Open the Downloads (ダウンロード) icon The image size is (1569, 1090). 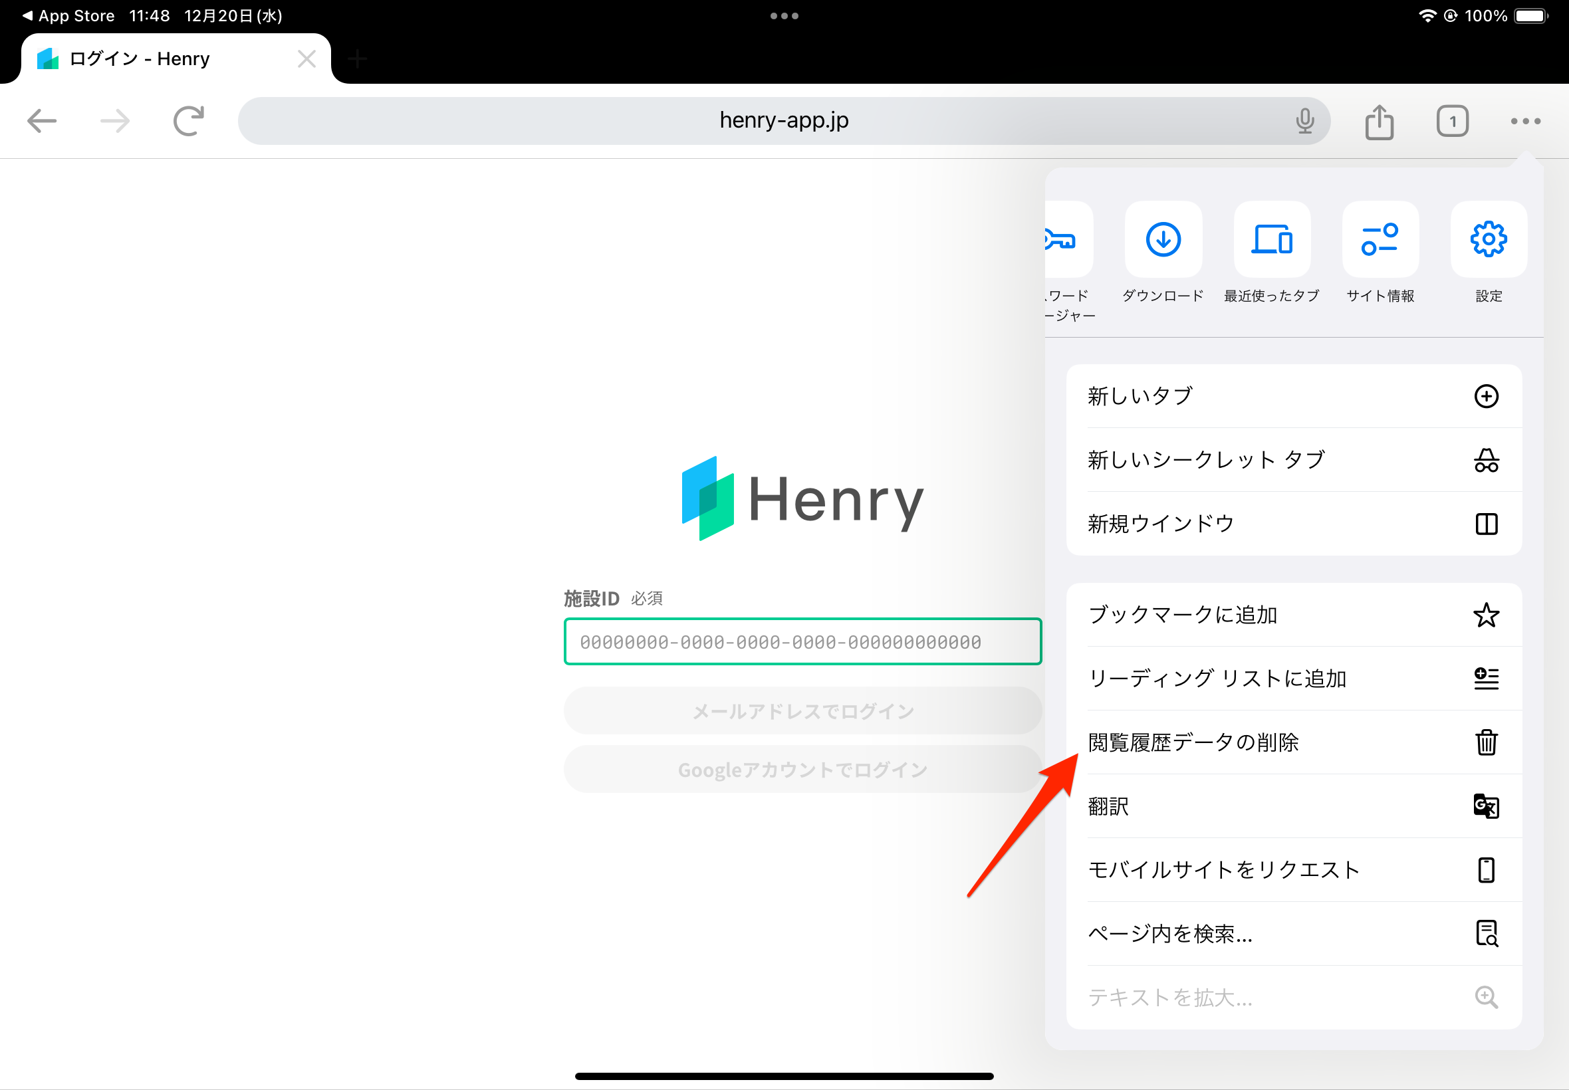[1163, 240]
